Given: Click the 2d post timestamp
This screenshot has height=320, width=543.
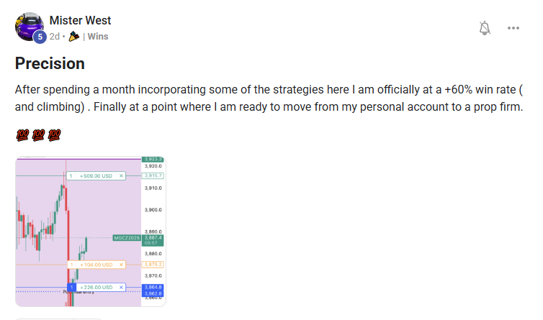Looking at the screenshot, I should pyautogui.click(x=55, y=36).
